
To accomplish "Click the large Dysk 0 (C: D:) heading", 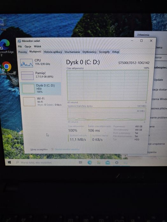I will (83, 62).
